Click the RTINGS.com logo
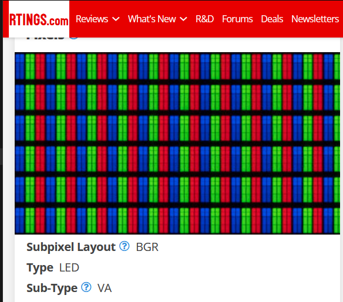 [x=39, y=19]
